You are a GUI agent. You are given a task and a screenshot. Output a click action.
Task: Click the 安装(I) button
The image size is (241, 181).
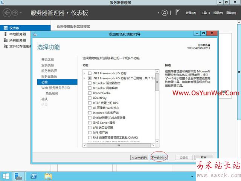[184, 158]
